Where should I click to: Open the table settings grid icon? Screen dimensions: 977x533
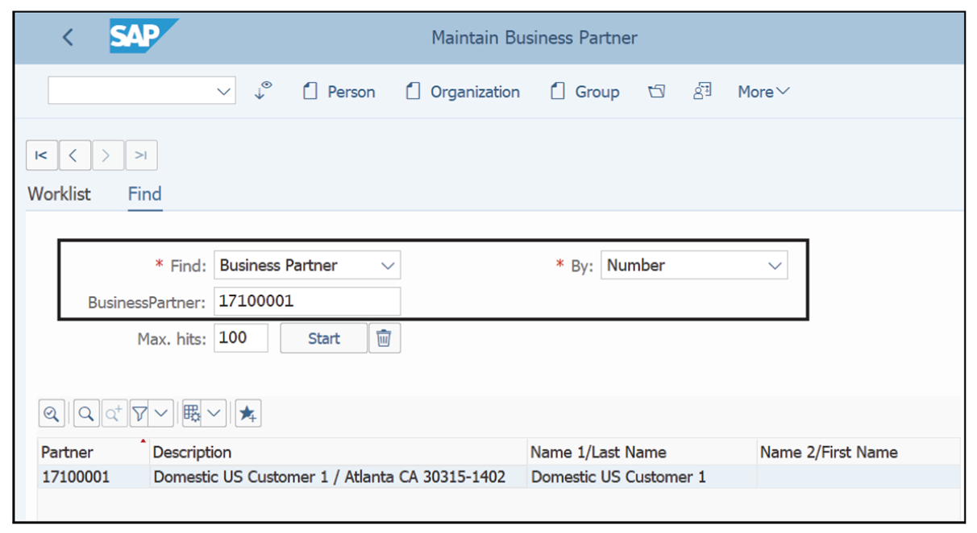pos(193,413)
